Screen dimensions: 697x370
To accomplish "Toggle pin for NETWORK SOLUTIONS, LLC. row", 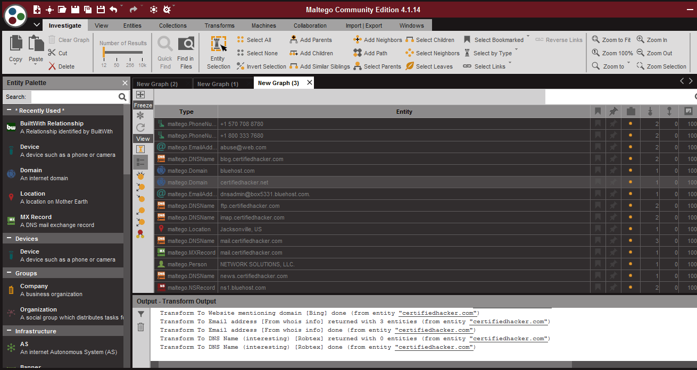I will [x=613, y=264].
